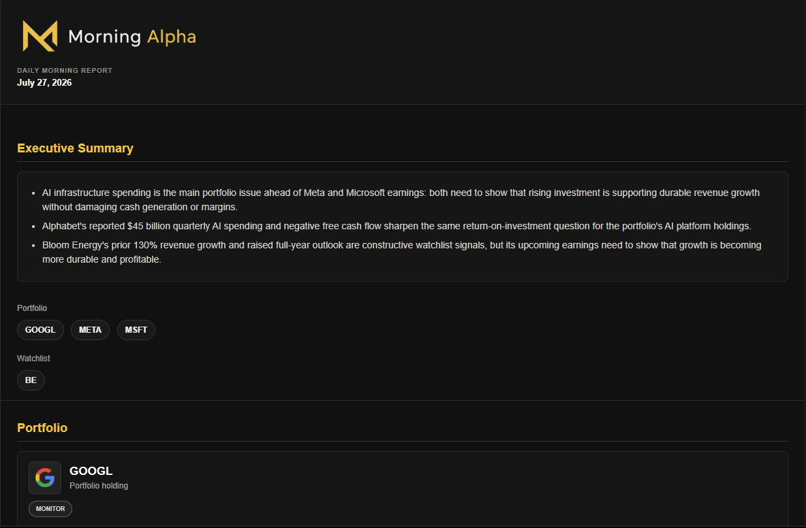Image resolution: width=806 pixels, height=528 pixels.
Task: Click the Watchlist label
Action: tap(33, 358)
